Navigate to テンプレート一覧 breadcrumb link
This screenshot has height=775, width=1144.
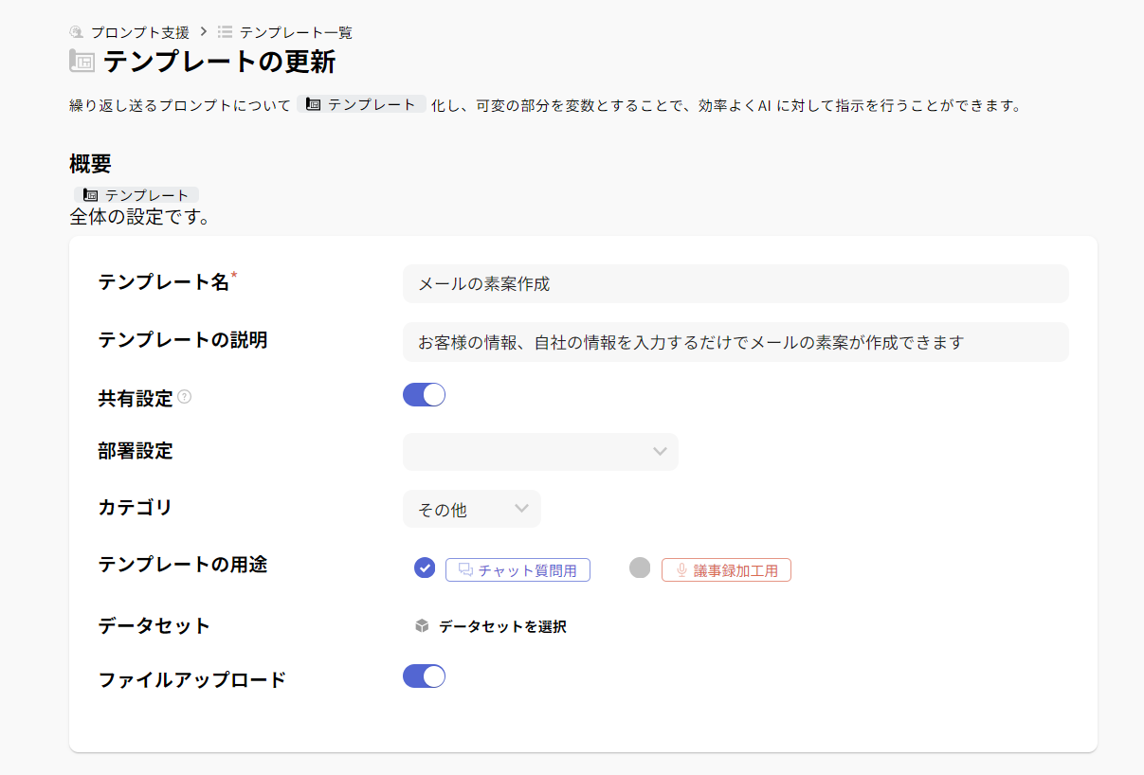click(296, 32)
